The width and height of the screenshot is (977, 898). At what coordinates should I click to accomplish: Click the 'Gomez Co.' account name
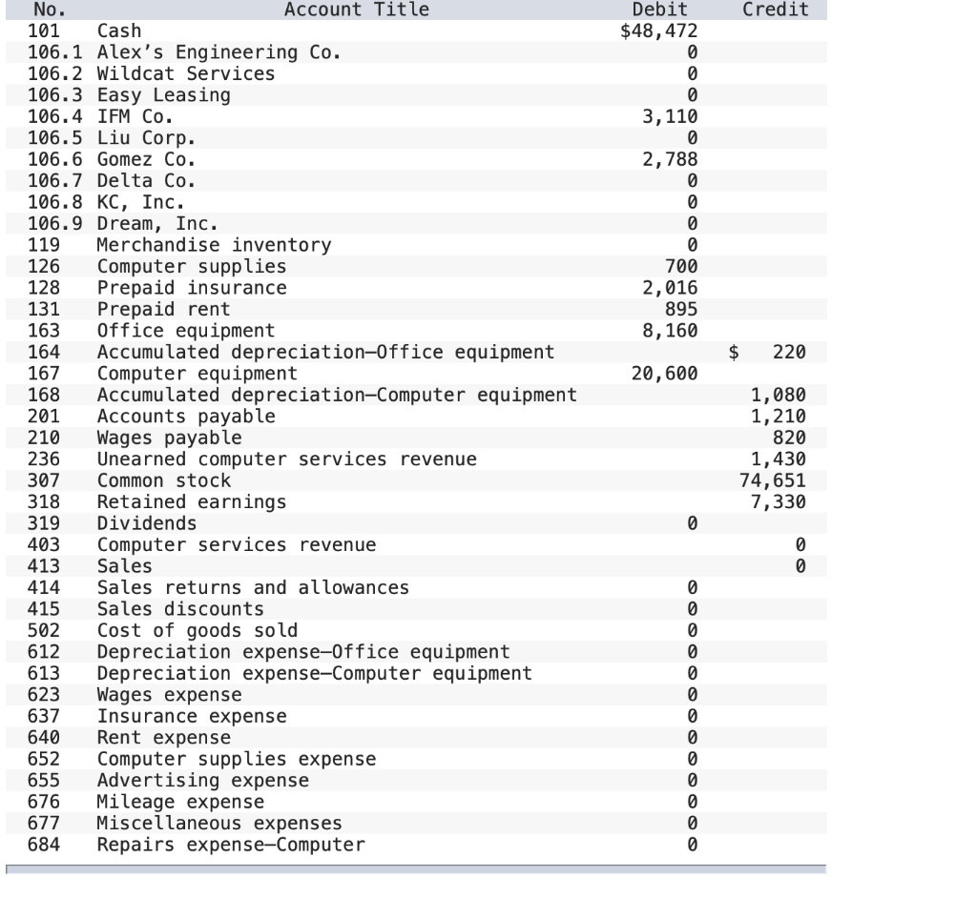pos(146,159)
